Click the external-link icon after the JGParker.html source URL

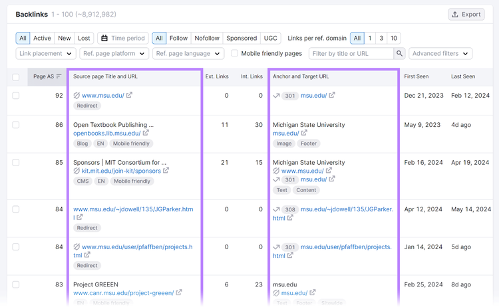click(80, 217)
